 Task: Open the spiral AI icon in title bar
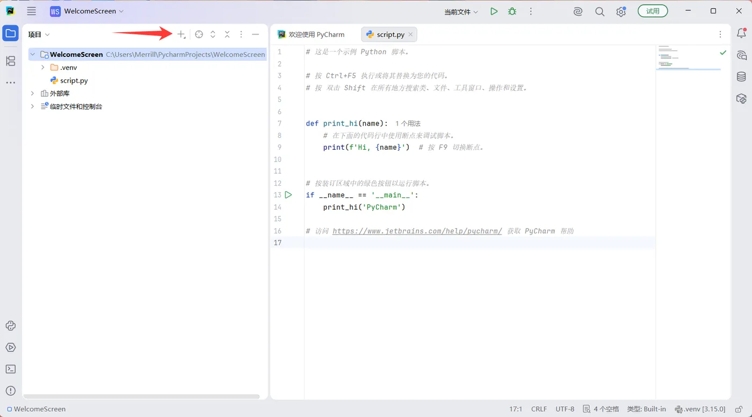click(578, 11)
